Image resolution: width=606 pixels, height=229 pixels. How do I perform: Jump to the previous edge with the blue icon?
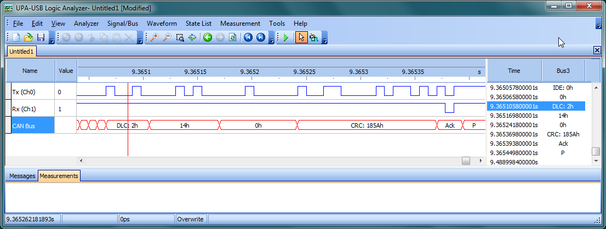point(248,37)
